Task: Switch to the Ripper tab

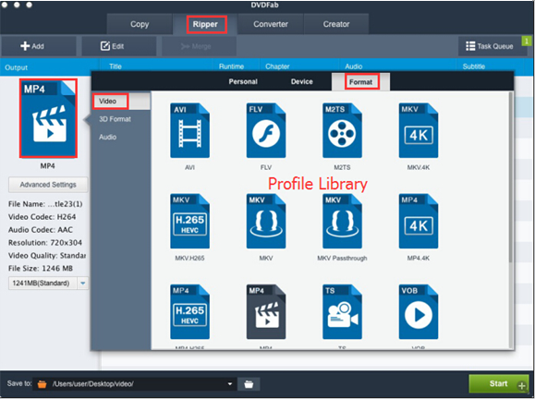Action: click(x=205, y=24)
